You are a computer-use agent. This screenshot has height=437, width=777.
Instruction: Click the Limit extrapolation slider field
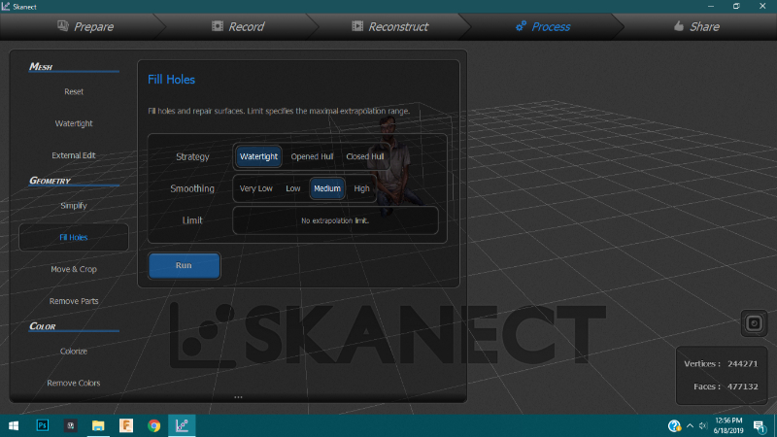click(335, 220)
